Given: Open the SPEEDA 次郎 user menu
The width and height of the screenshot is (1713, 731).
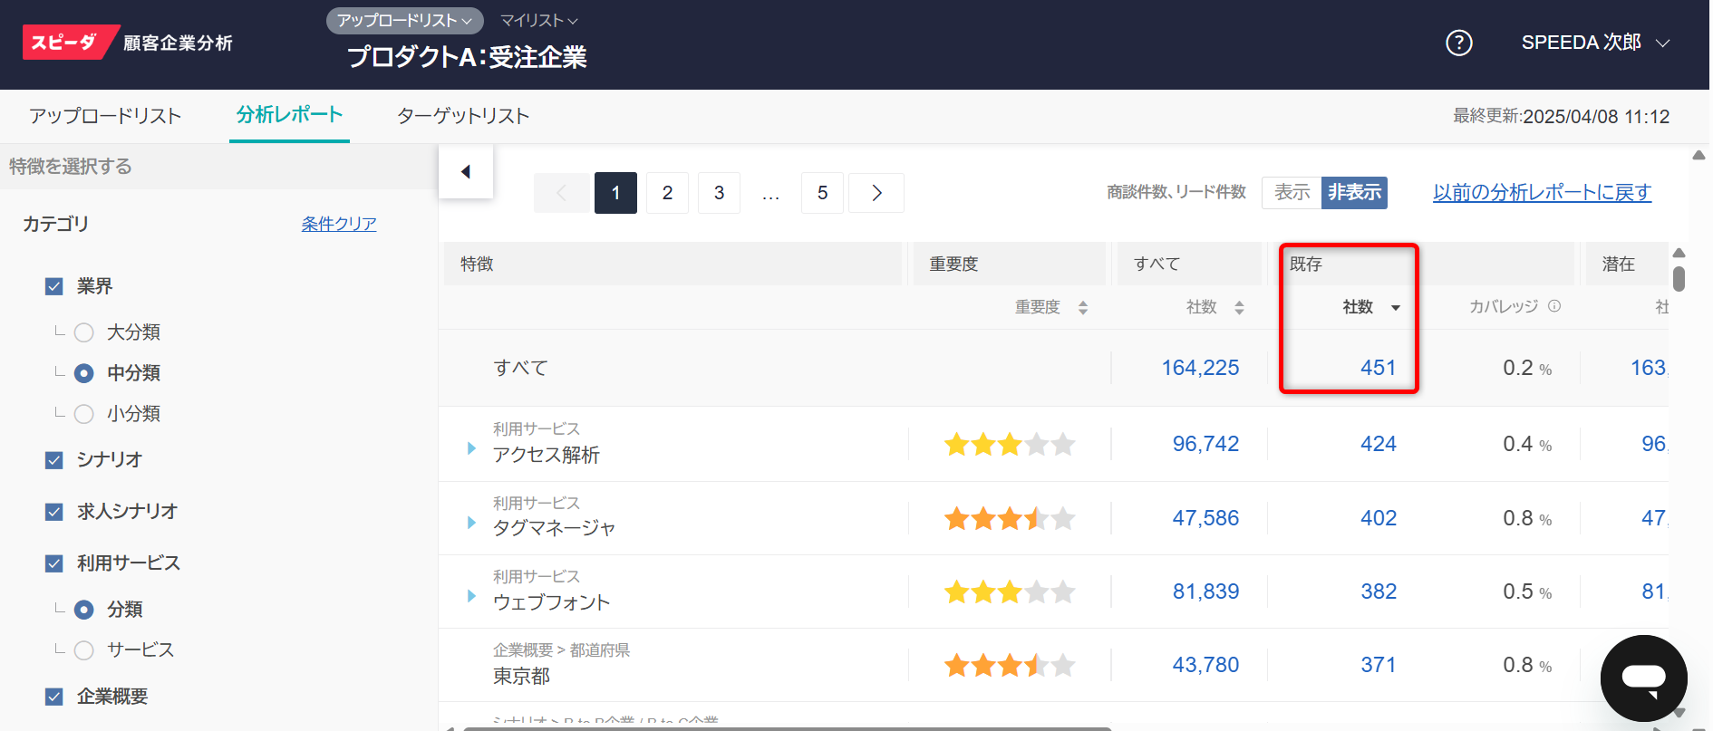Looking at the screenshot, I should 1594,43.
